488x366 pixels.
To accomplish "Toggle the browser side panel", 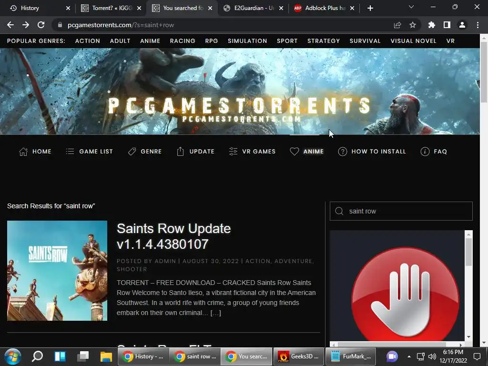I will pyautogui.click(x=447, y=25).
